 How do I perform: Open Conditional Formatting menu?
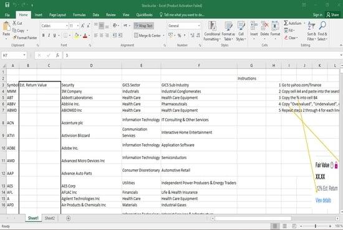pos(212,31)
